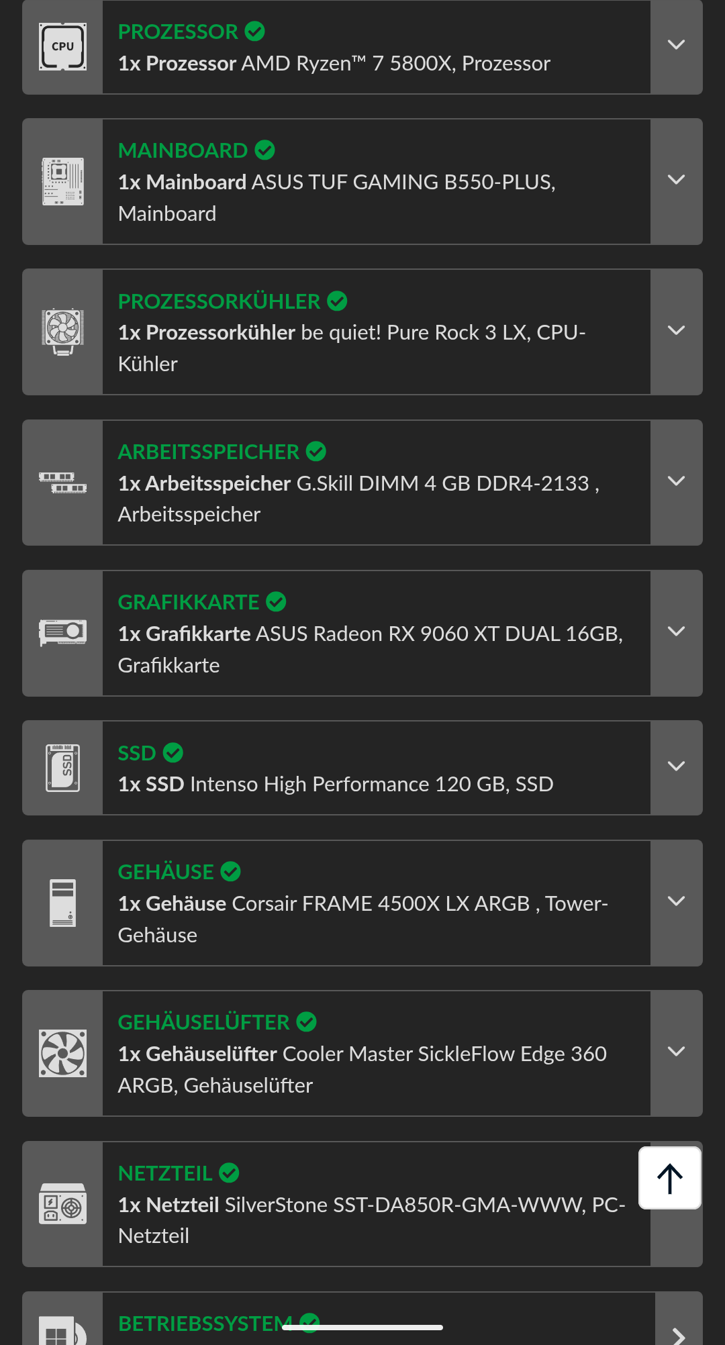Click the tower case icon
The width and height of the screenshot is (725, 1345).
[x=62, y=903]
